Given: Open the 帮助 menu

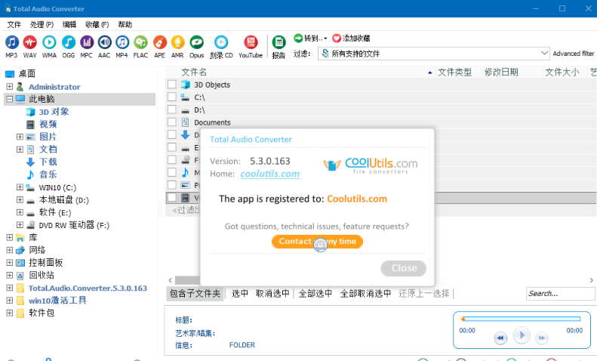Looking at the screenshot, I should [125, 25].
